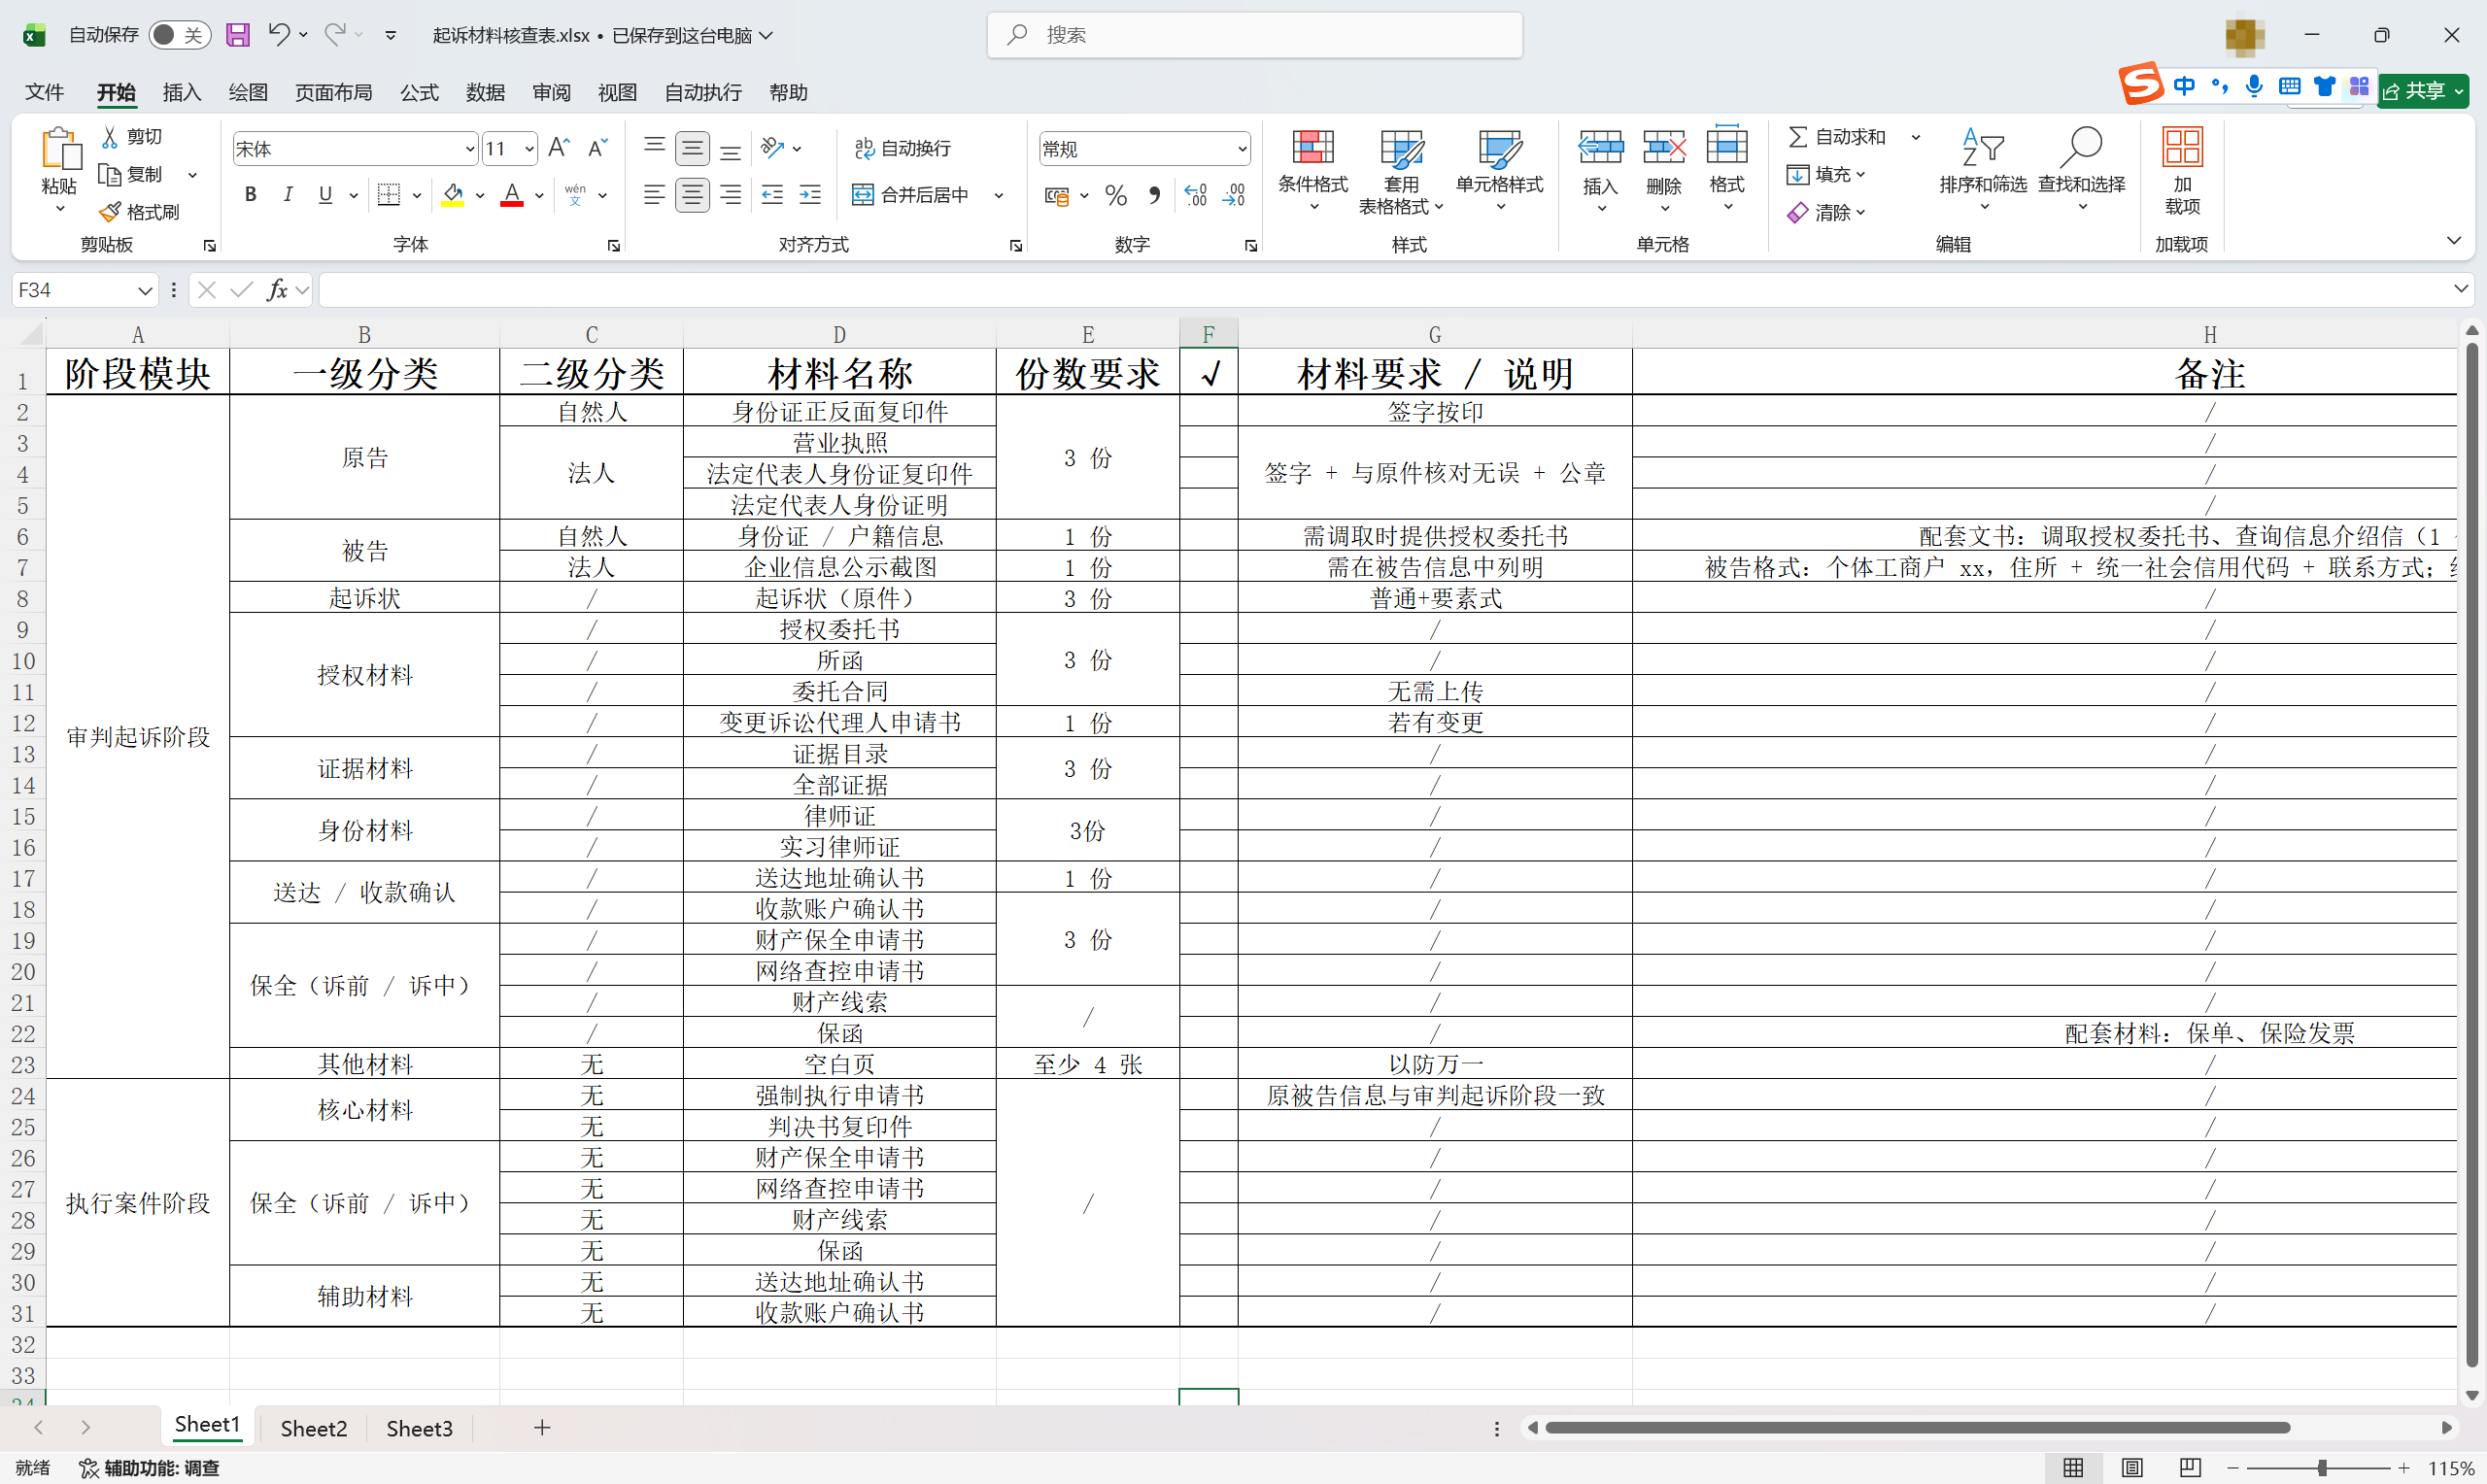Click the Format Painter icon (格式刷)
This screenshot has width=2487, height=1484.
[x=110, y=212]
